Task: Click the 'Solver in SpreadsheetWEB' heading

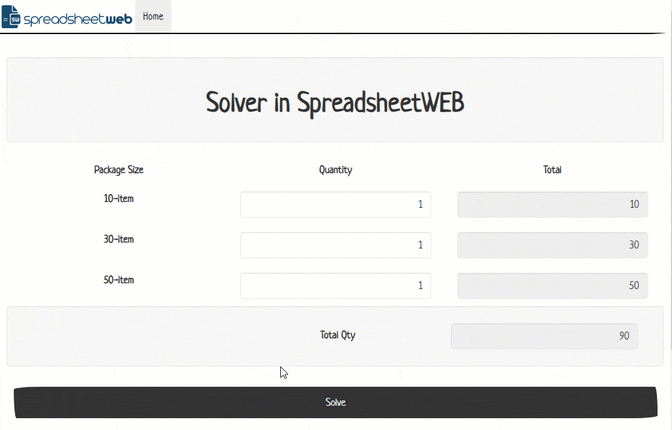Action: click(x=335, y=103)
